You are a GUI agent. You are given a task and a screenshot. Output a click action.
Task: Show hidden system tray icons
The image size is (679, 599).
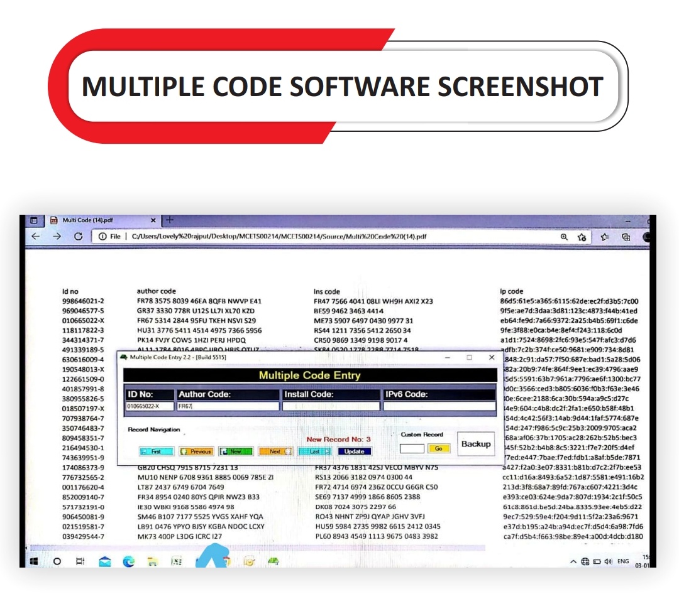tap(573, 561)
